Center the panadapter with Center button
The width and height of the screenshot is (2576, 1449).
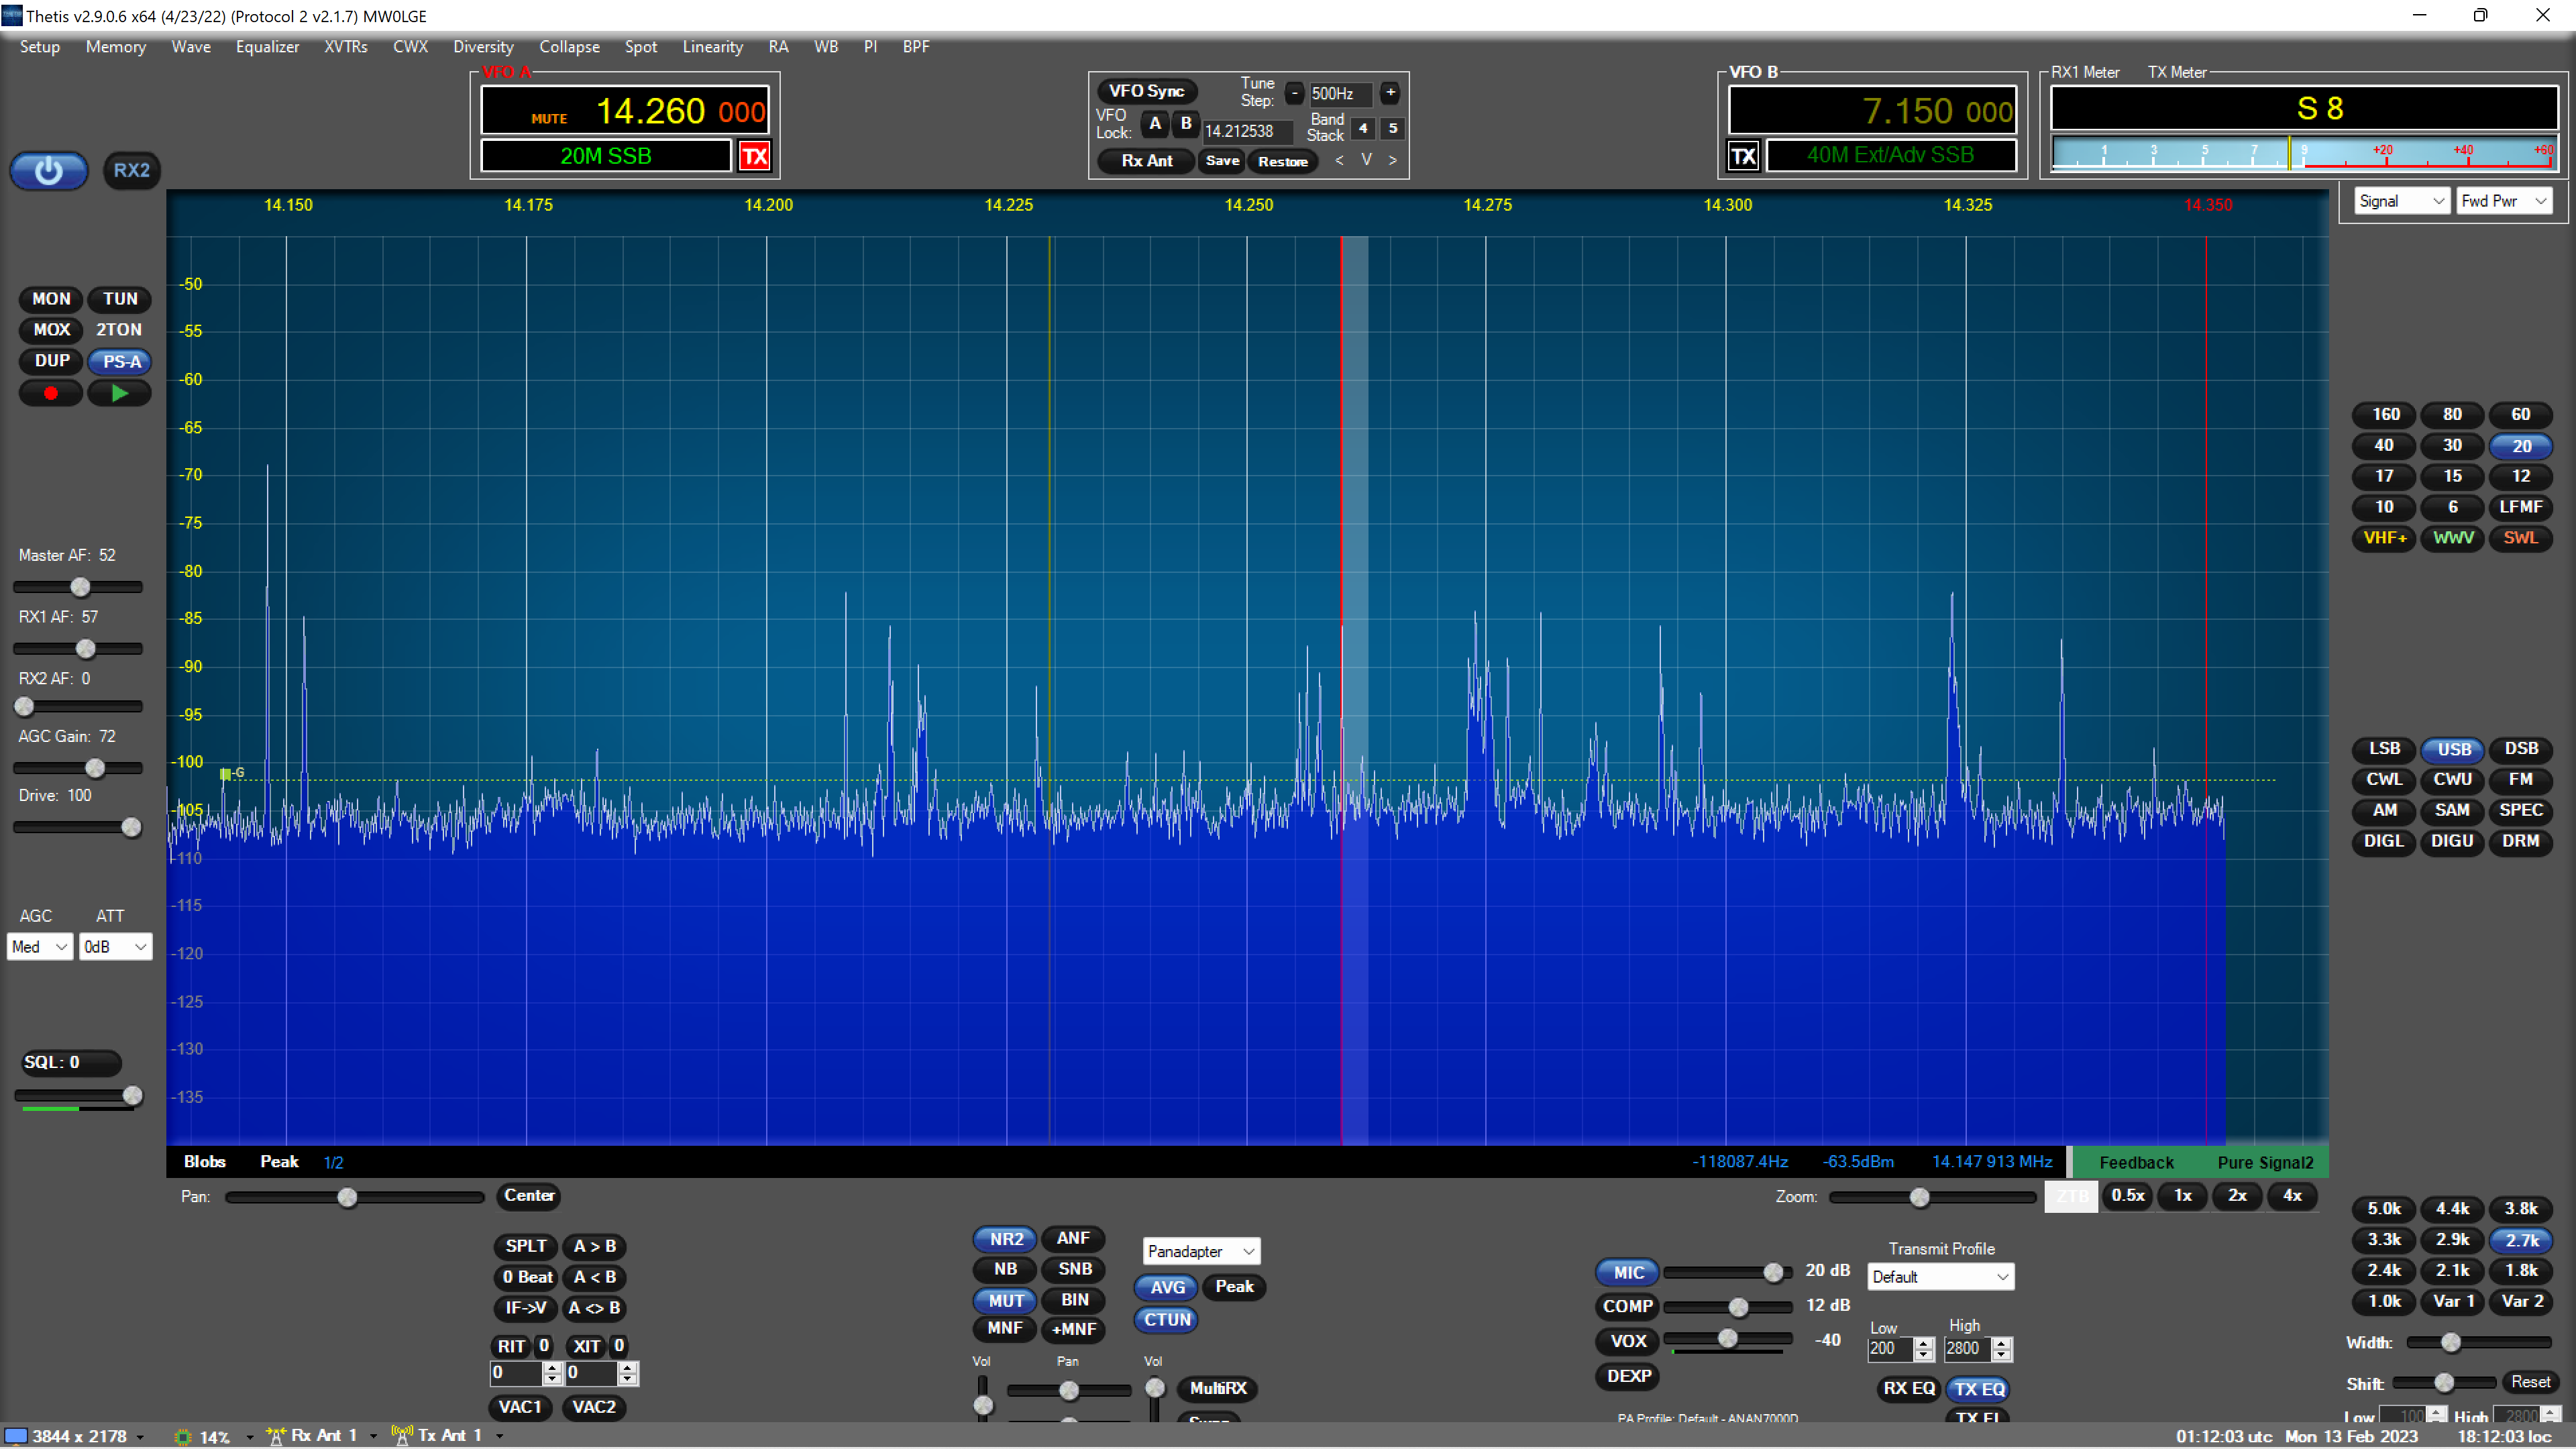point(529,1196)
